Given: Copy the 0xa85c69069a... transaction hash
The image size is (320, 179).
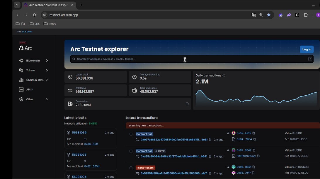Looking at the screenshot, I should point(210,157).
